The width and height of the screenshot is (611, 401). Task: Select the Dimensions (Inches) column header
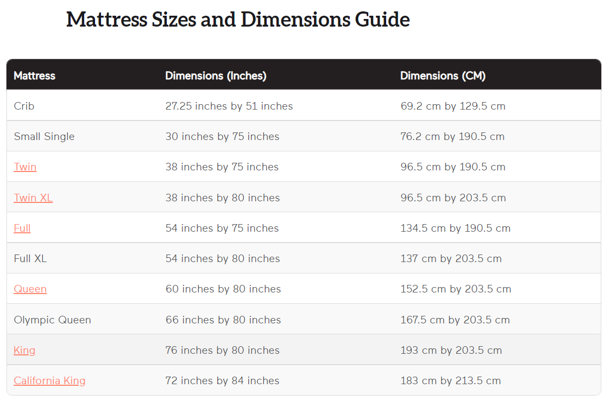click(216, 75)
